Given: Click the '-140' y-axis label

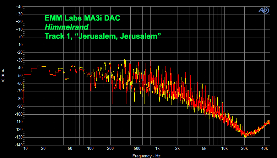Looking at the screenshot, I should 19,145.
